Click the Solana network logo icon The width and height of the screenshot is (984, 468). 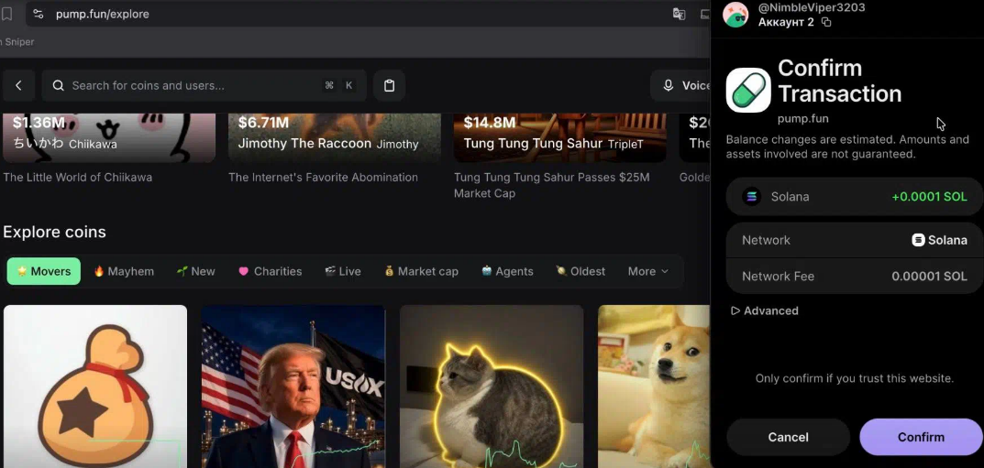pos(918,240)
